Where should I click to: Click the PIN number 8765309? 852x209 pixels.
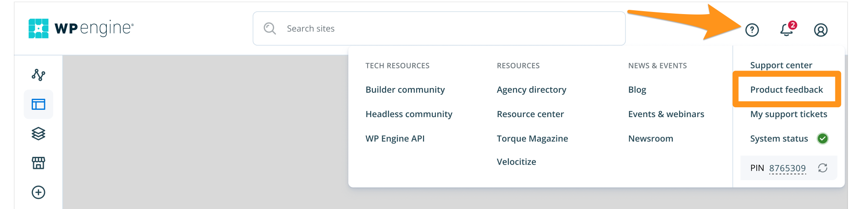pos(787,168)
